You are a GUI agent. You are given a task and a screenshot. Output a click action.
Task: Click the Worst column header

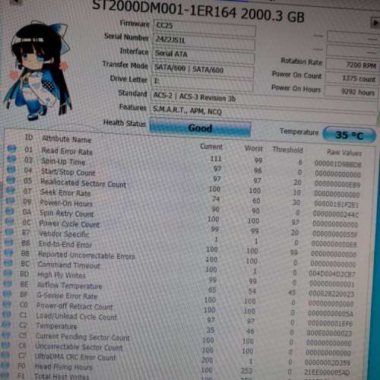[254, 148]
